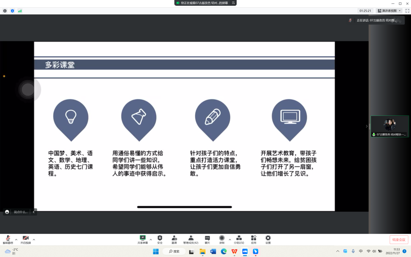Switch to Tencent Meeting taskbar icon
The image size is (411, 257).
[x=245, y=252]
